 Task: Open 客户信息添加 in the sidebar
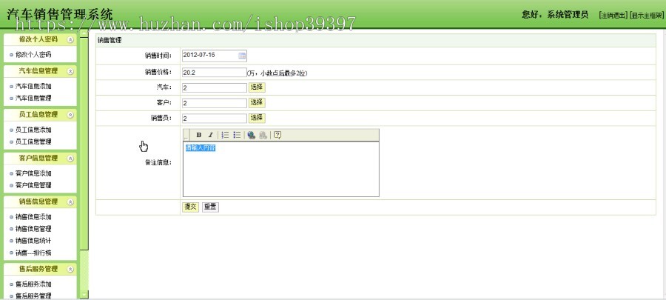tap(33, 173)
